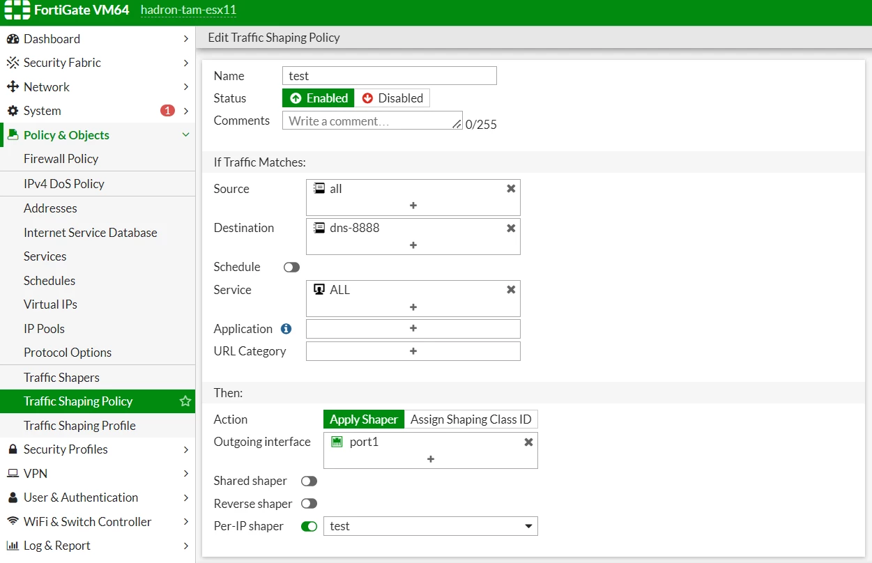Select Assign Shaping Class ID action
Image resolution: width=872 pixels, height=563 pixels.
point(471,419)
